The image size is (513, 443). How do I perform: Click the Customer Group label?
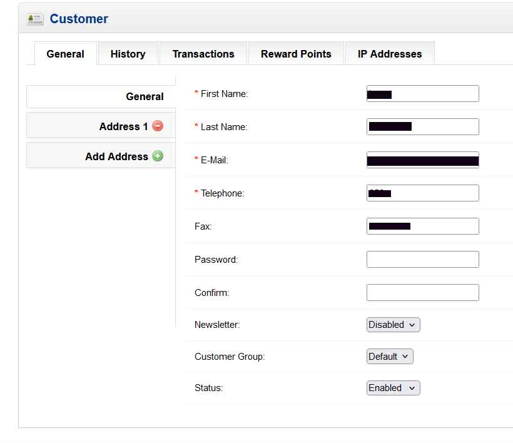point(230,356)
